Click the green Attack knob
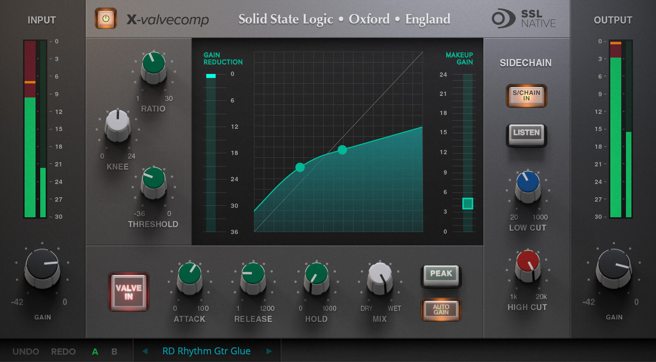 (189, 278)
